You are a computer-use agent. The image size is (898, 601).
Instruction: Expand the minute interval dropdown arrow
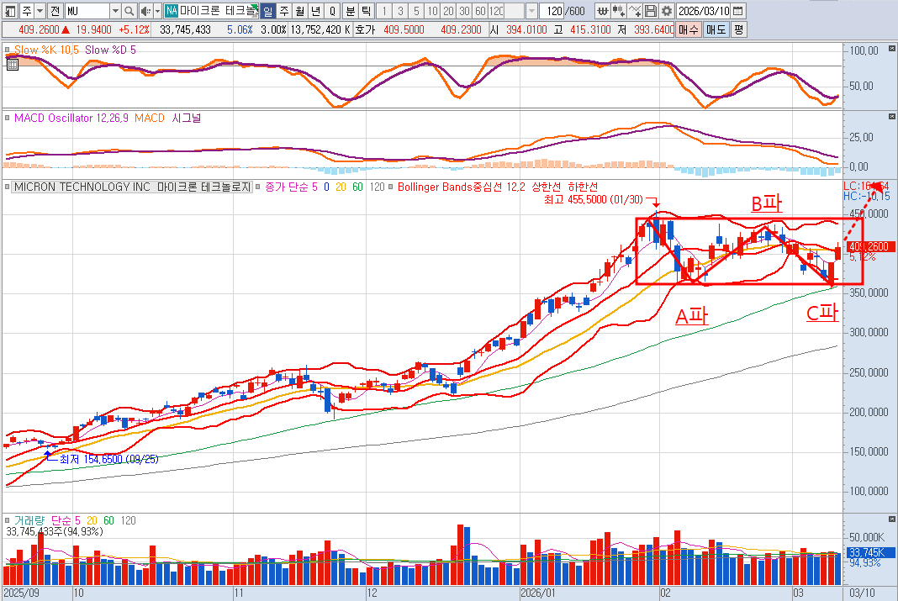(x=531, y=11)
